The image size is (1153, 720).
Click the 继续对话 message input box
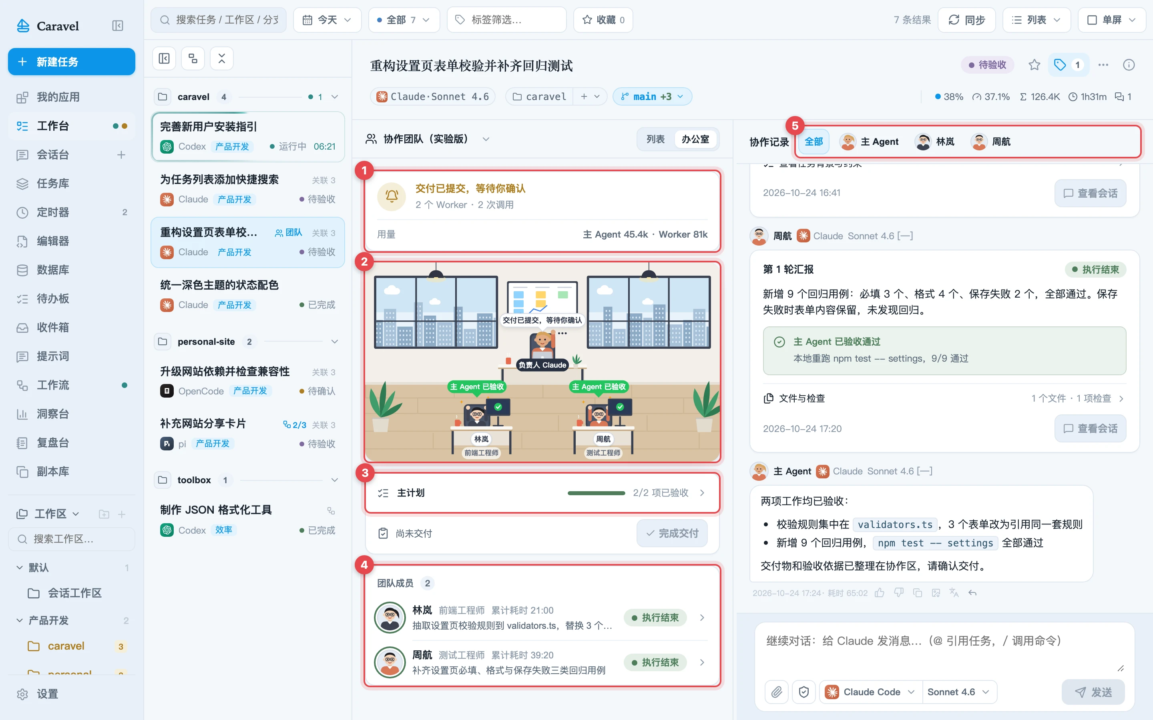[x=944, y=650]
